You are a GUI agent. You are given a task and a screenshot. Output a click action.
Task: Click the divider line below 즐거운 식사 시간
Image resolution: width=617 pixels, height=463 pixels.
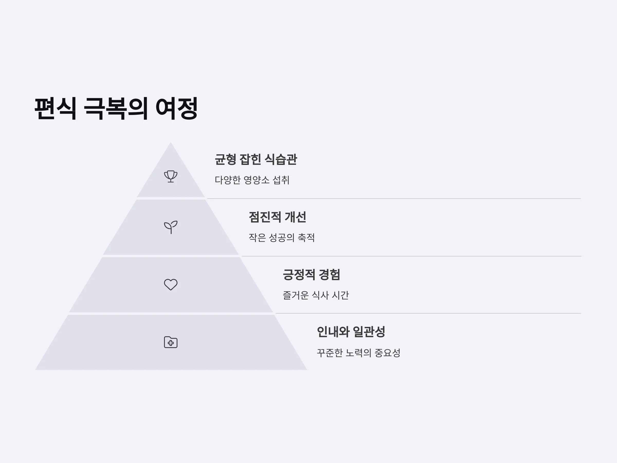[428, 313]
